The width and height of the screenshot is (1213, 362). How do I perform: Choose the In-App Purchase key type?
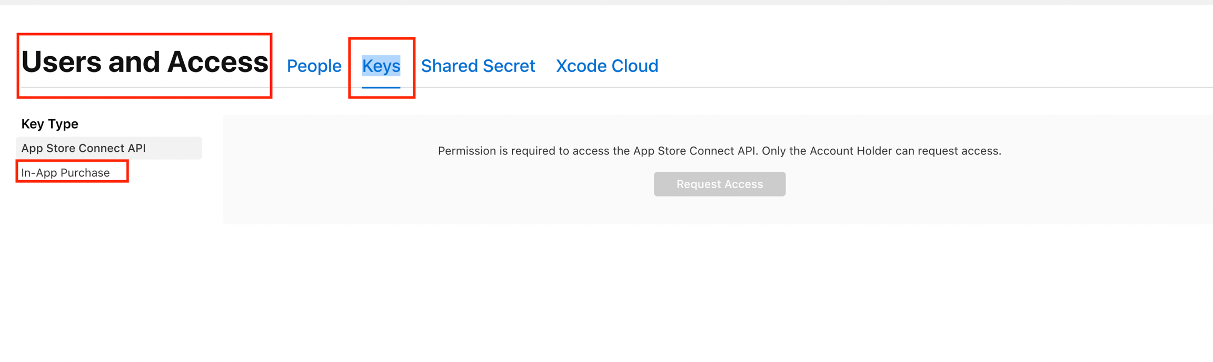(65, 172)
